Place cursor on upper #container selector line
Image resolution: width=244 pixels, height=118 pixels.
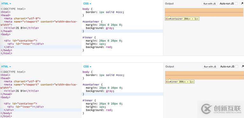click(91, 22)
